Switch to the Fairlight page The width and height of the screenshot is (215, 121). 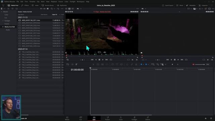coord(134,118)
